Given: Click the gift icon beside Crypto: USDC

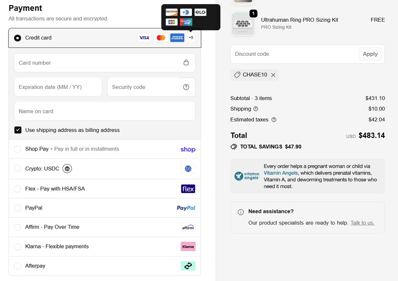Looking at the screenshot, I should coord(67,168).
